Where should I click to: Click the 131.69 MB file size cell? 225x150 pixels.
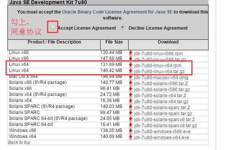(111, 64)
